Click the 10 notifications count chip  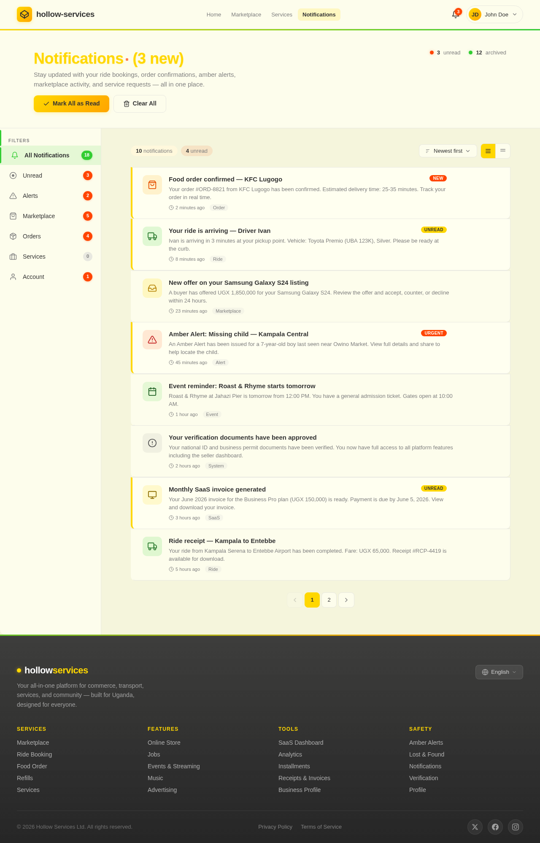pos(154,151)
